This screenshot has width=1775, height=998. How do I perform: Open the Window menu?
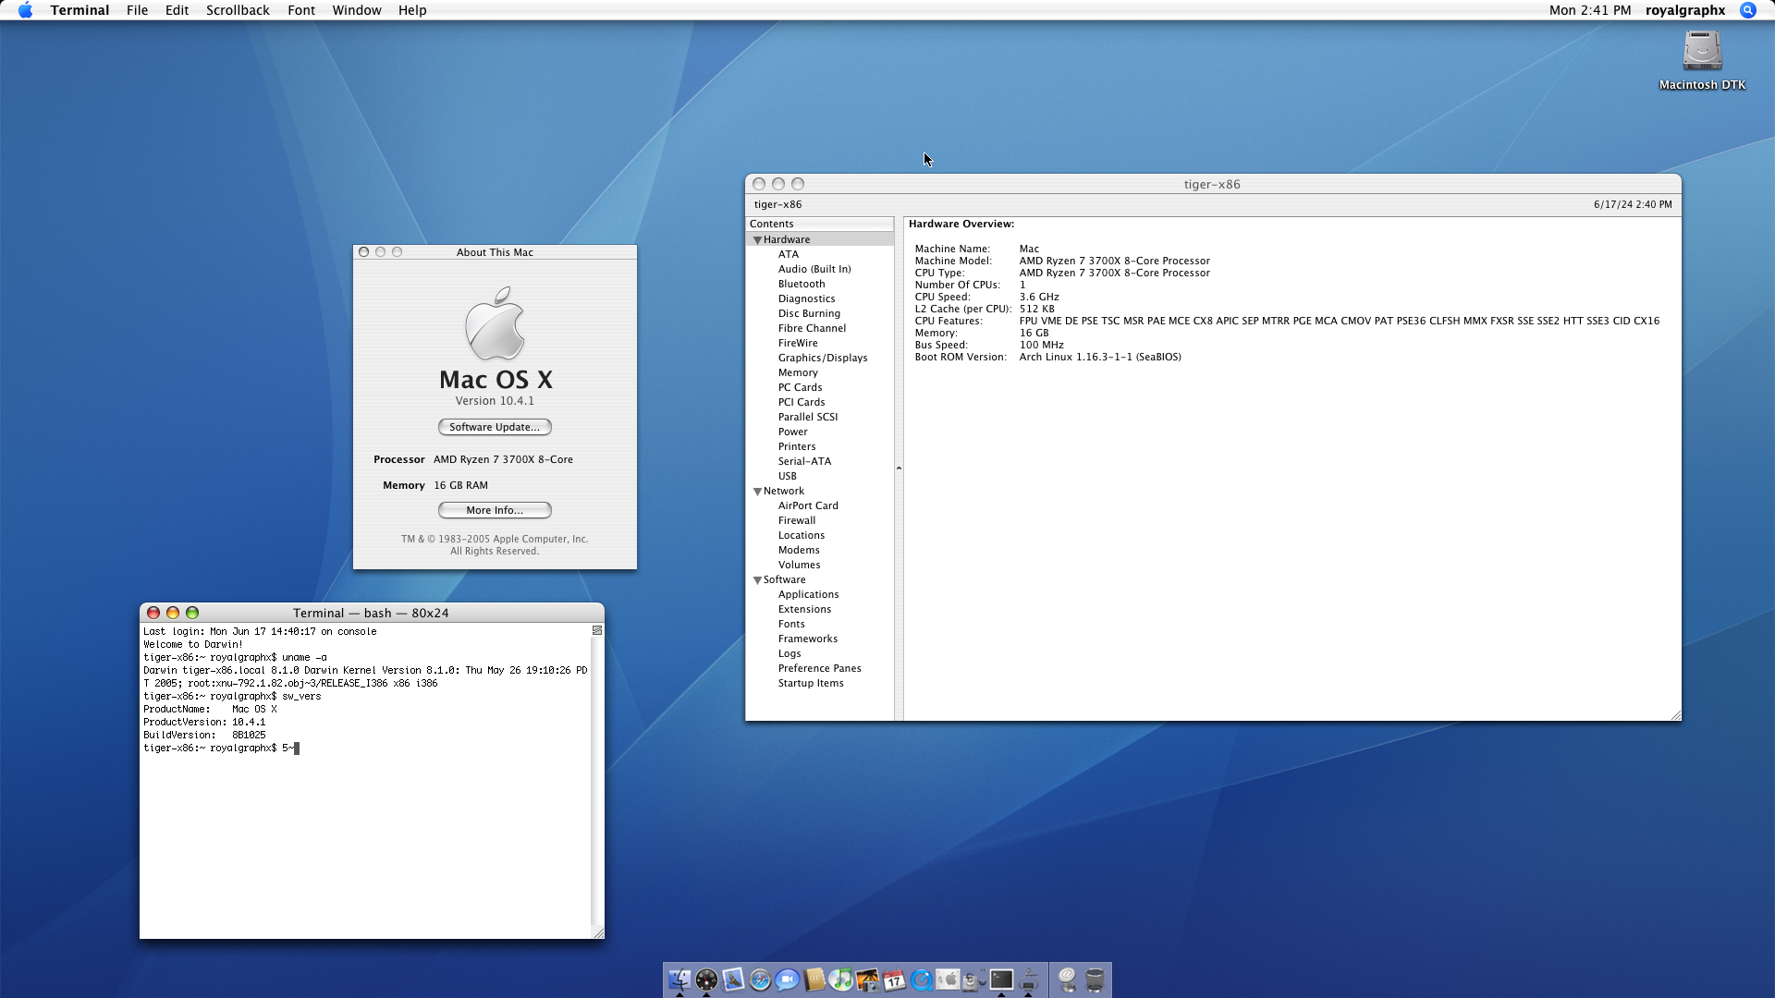(357, 10)
